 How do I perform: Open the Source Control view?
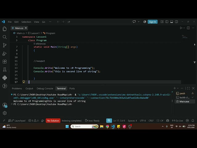click(5, 45)
